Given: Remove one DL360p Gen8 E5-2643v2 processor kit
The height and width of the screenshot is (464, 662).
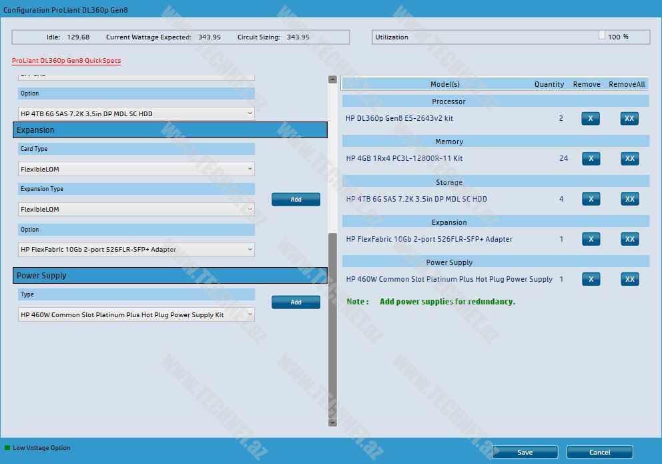Looking at the screenshot, I should (x=591, y=119).
